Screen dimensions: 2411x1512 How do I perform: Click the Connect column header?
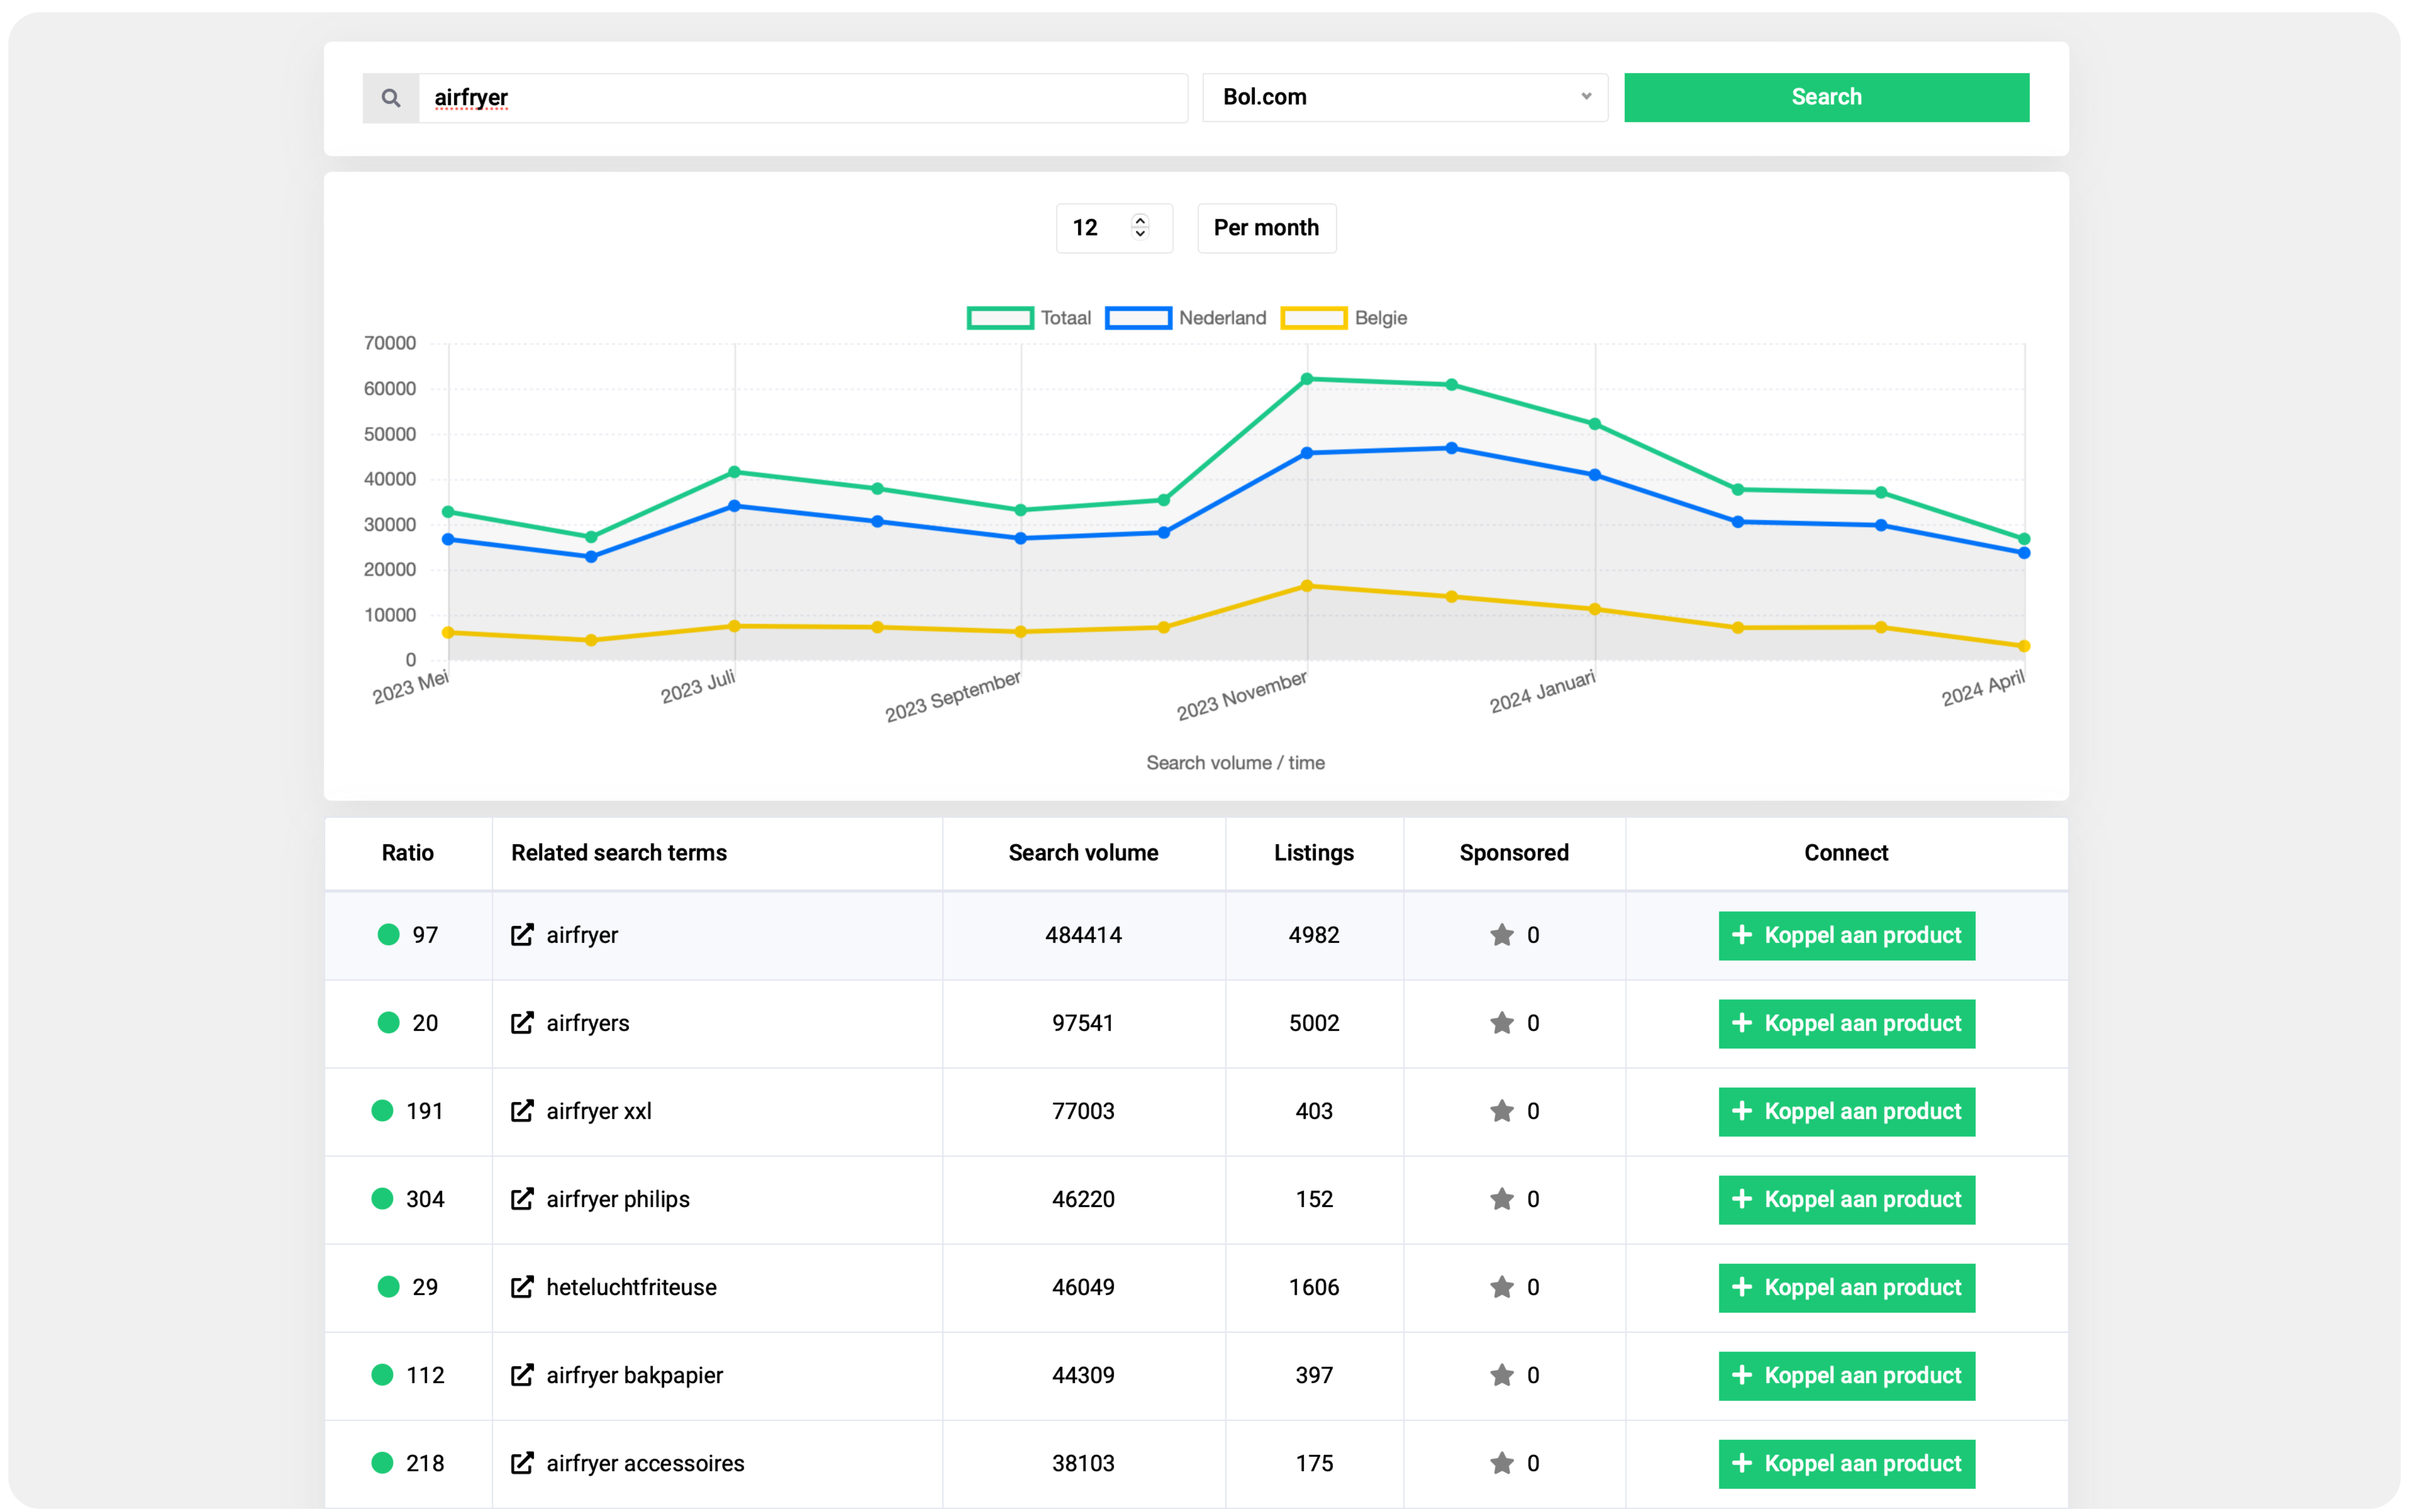point(1846,853)
